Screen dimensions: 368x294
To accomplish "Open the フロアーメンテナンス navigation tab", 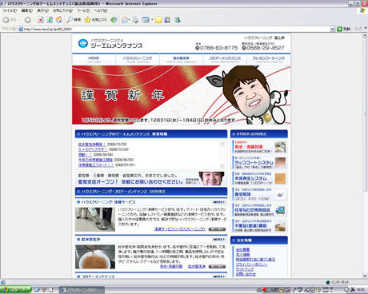I will pos(225,59).
